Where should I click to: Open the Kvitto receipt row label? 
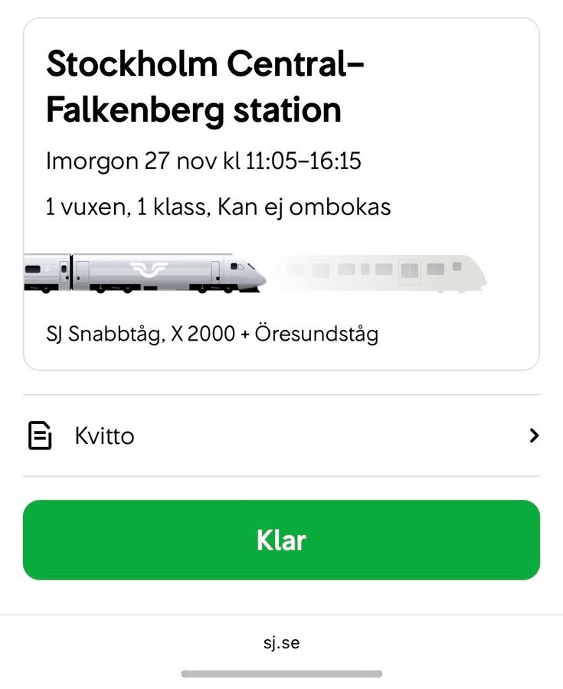[x=104, y=436]
